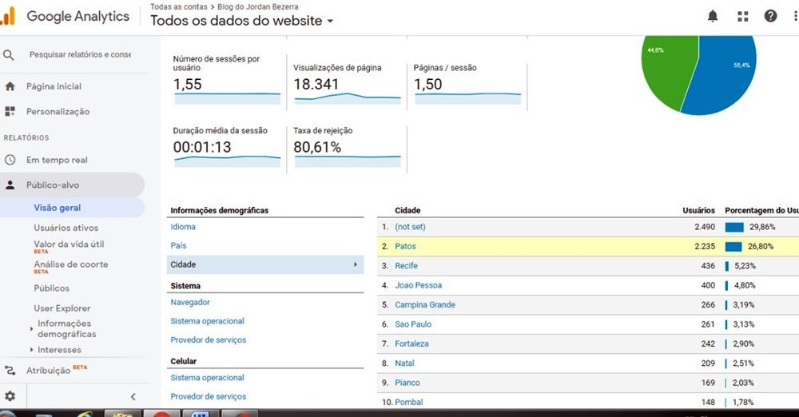799x417 pixels.
Task: Select the Cidade row with arrow
Action: click(x=265, y=264)
